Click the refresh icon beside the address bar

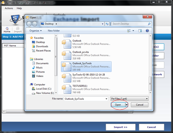(107, 24)
